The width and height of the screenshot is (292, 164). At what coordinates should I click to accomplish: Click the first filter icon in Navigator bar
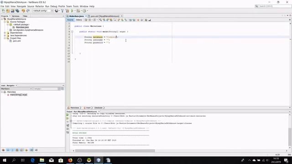[3, 150]
